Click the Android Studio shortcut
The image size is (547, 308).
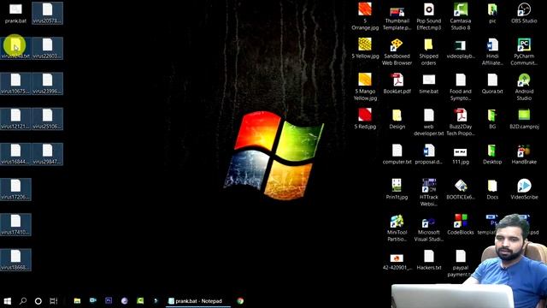point(524,87)
